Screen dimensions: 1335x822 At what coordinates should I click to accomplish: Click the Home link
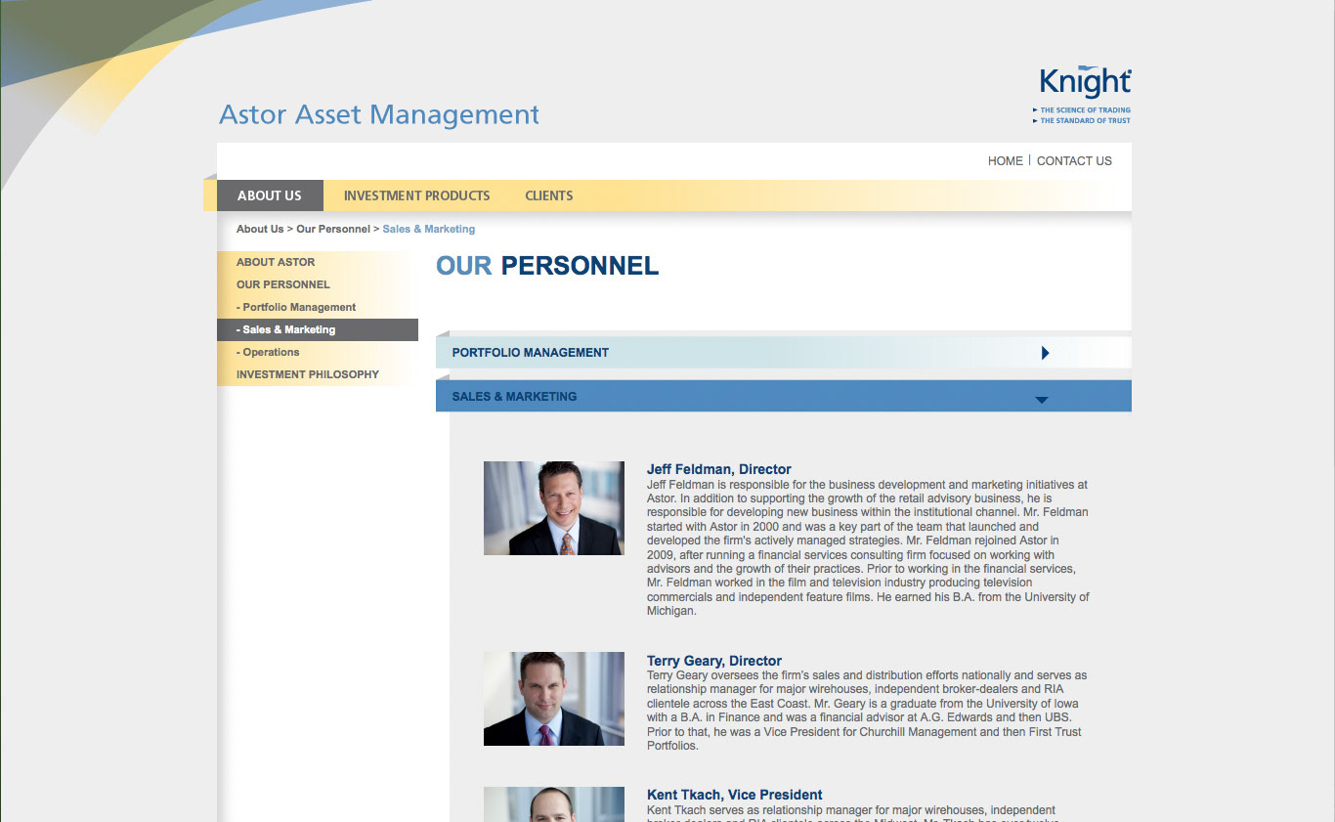1005,161
